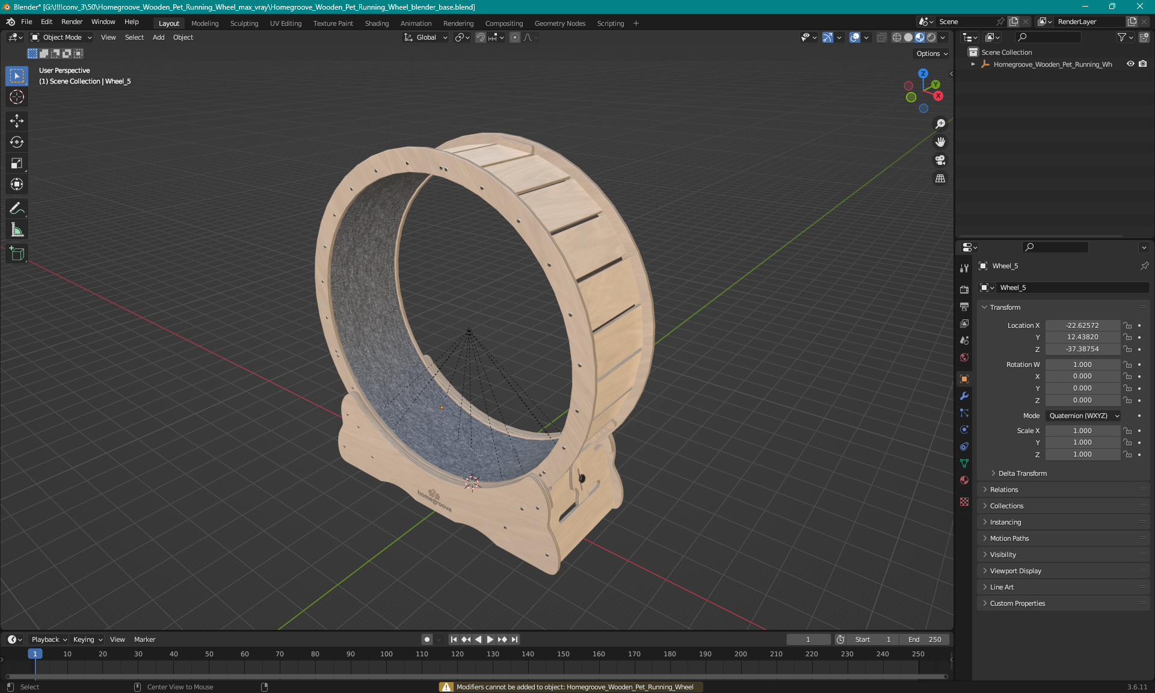Play the animation forward
This screenshot has height=693, width=1155.
pyautogui.click(x=490, y=639)
